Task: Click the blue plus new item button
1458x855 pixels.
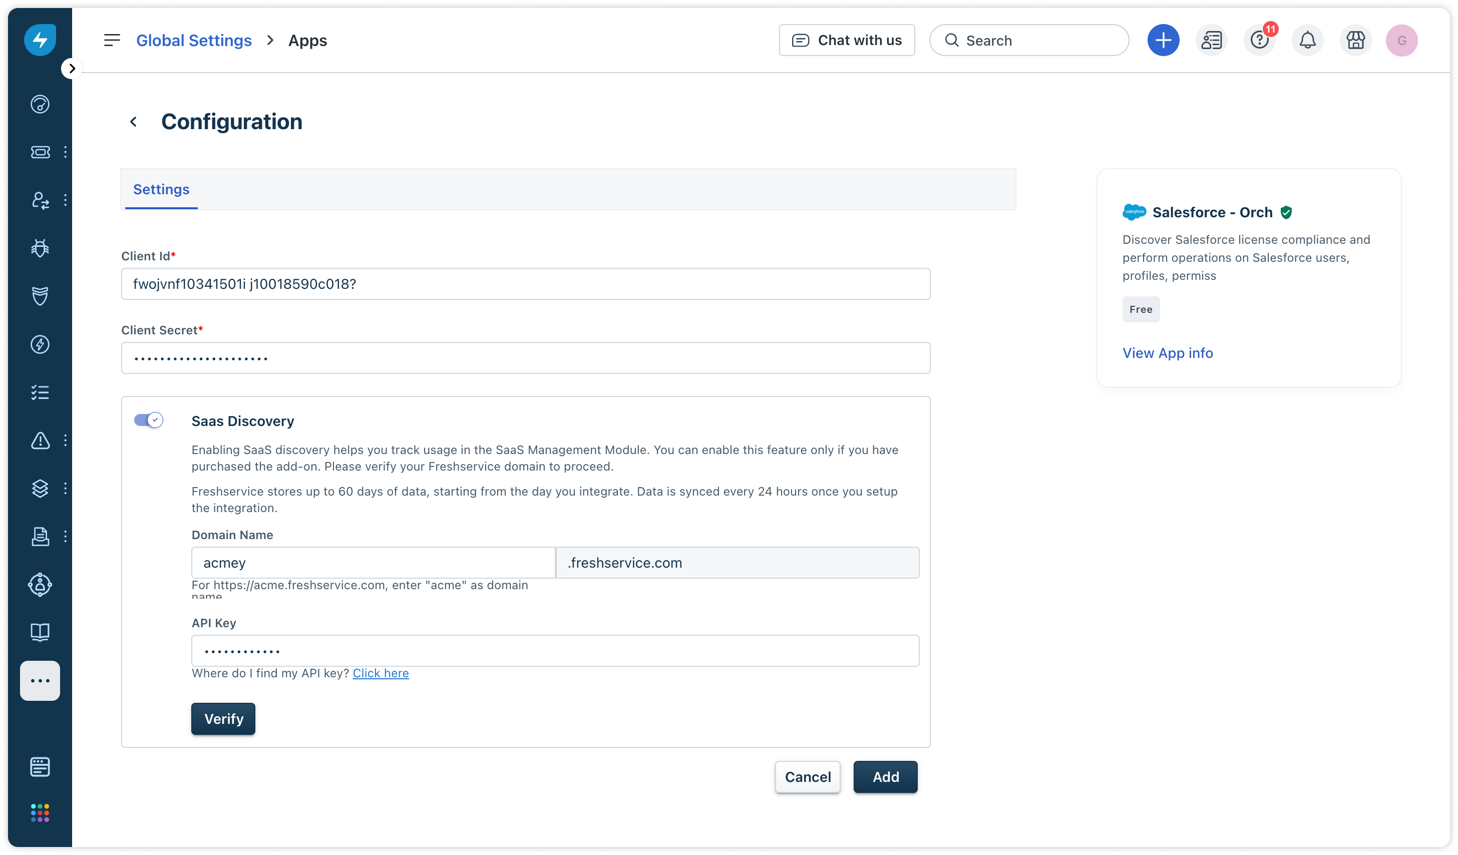Action: pos(1163,41)
